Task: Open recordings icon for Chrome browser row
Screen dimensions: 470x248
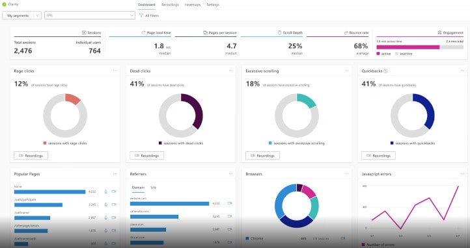Action: coord(342,238)
